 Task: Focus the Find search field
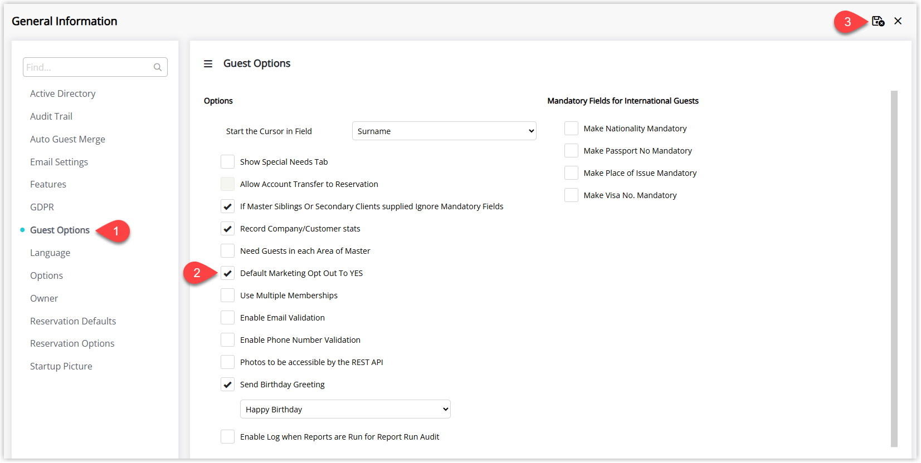click(x=95, y=67)
